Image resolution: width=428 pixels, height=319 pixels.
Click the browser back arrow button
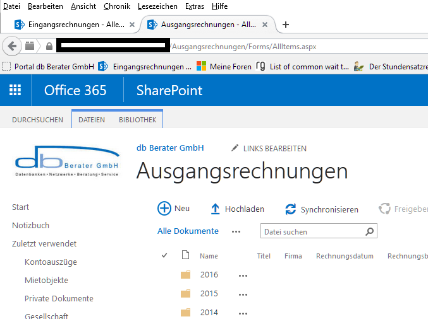[12, 46]
